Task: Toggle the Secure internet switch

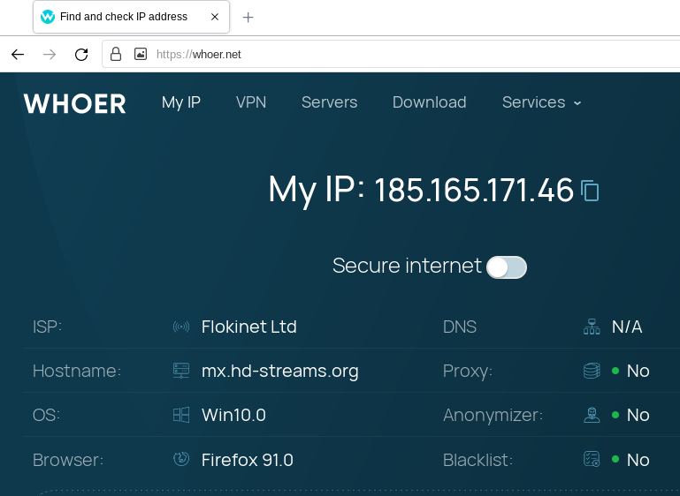Action: tap(507, 267)
